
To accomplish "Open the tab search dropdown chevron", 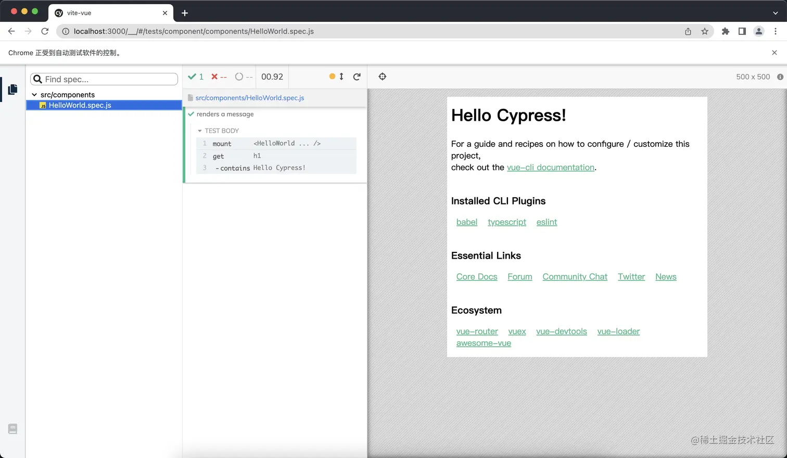I will pos(776,13).
